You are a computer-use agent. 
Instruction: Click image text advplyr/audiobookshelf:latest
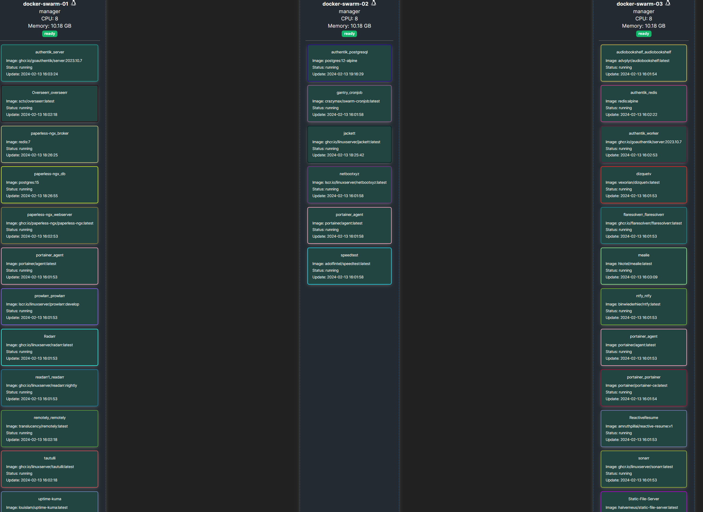coord(643,61)
